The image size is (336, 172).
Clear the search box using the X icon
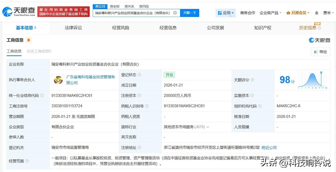[175, 13]
